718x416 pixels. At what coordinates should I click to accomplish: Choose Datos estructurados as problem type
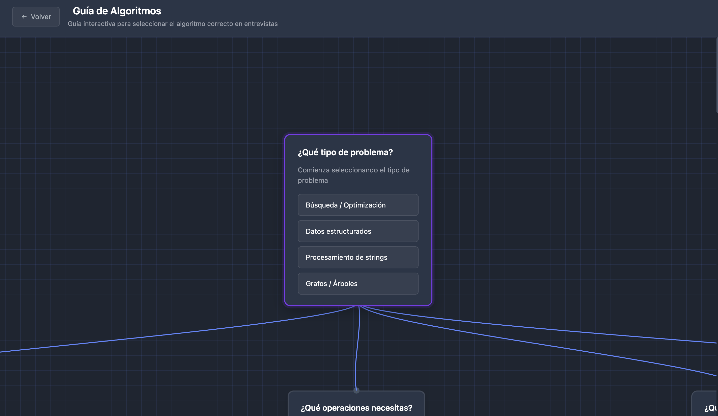coord(358,231)
